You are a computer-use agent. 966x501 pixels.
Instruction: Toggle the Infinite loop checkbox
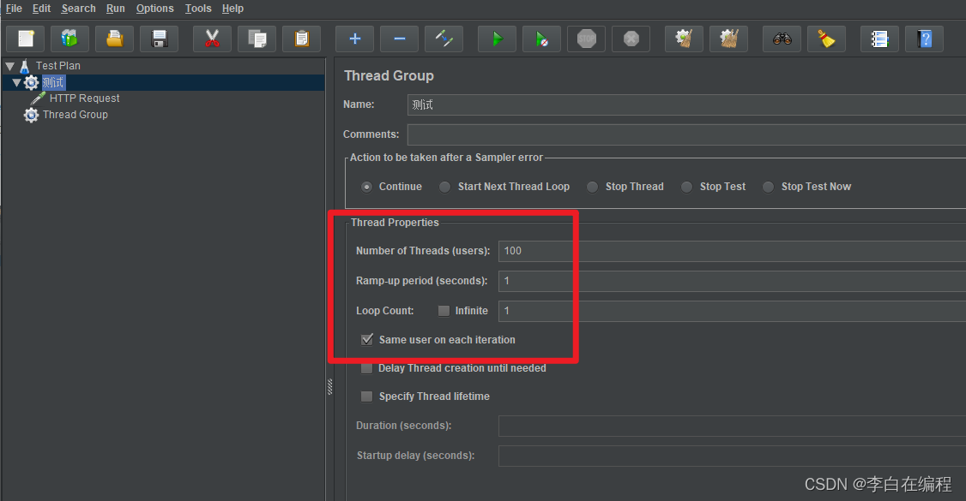coord(444,311)
